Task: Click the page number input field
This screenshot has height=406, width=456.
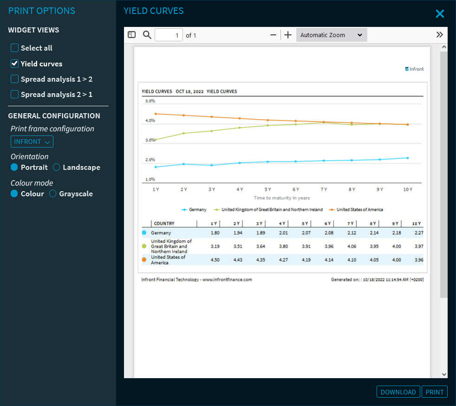Action: [x=169, y=35]
